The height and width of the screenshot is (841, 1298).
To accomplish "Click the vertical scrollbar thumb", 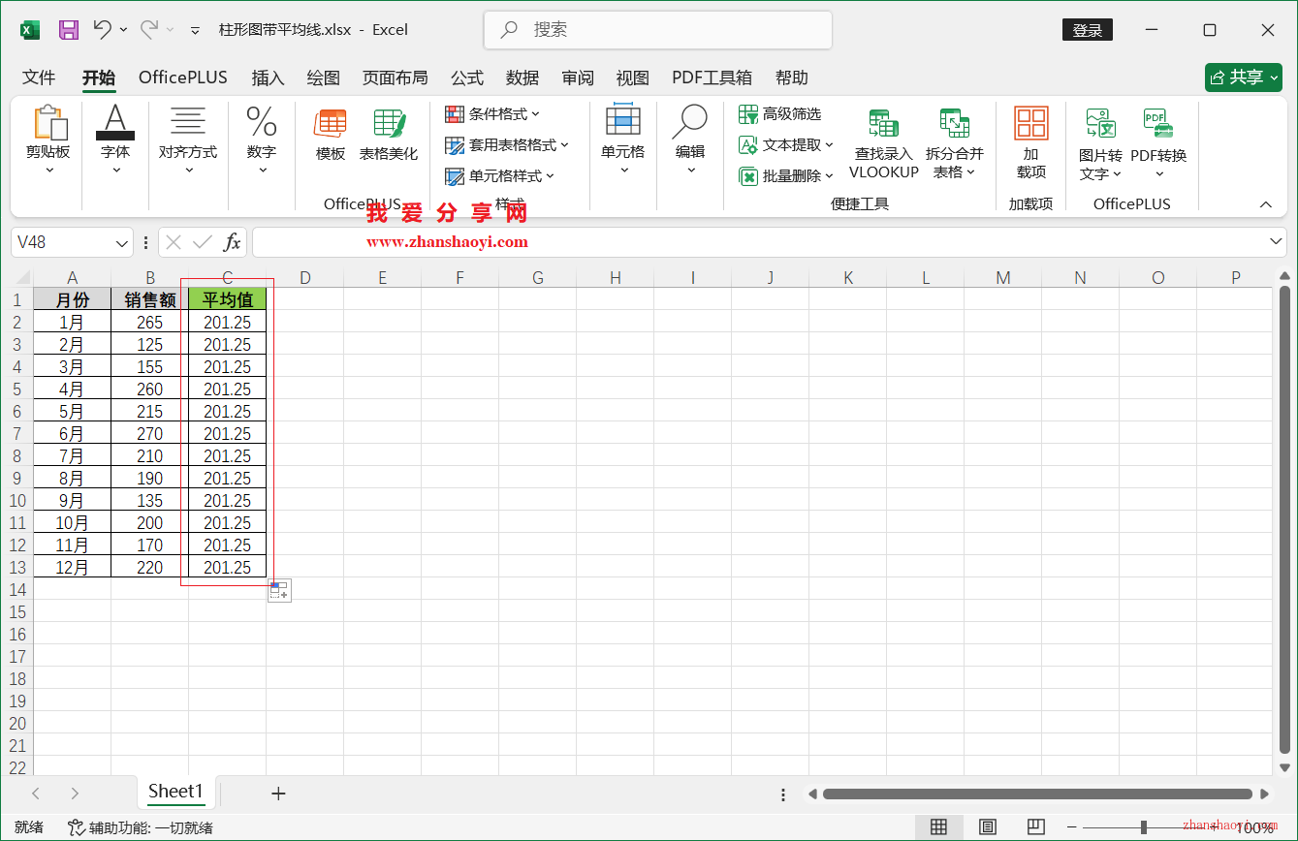I will coord(1284,519).
